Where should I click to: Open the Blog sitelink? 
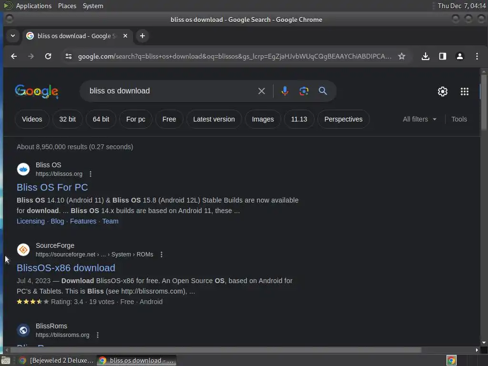(57, 221)
